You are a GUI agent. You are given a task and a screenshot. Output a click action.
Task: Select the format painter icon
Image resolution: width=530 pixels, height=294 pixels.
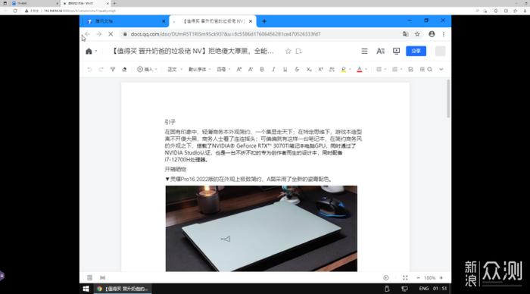pos(113,70)
